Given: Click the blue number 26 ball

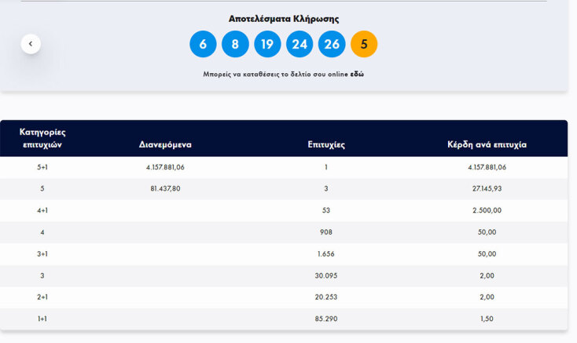Looking at the screenshot, I should pyautogui.click(x=332, y=44).
